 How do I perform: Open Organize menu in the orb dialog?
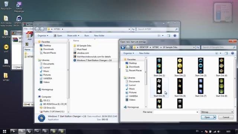pyautogui.click(x=129, y=53)
